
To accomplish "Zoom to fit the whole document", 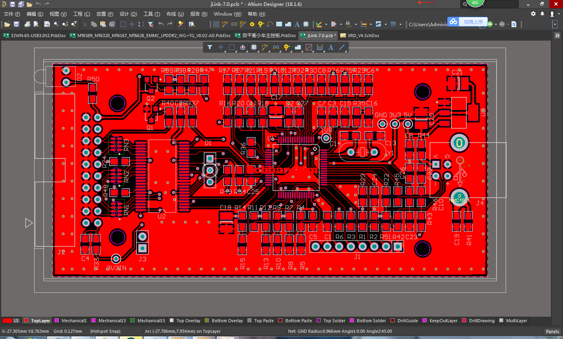I will (x=47, y=24).
